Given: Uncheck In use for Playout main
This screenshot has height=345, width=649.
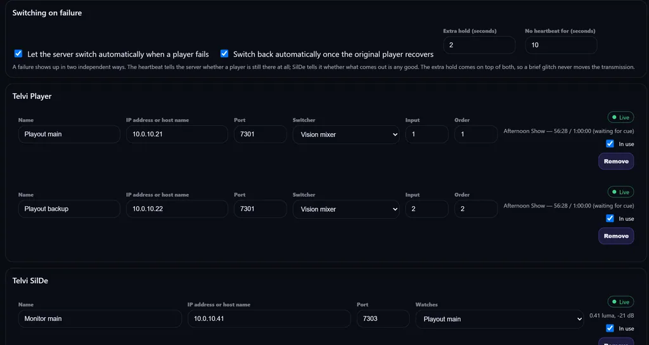Looking at the screenshot, I should tap(610, 144).
